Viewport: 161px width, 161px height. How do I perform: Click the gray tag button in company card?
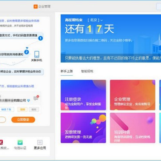pyautogui.click(x=34, y=110)
